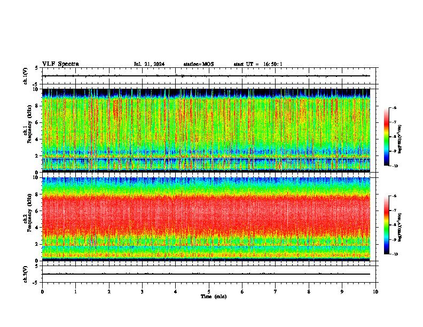Click the "Time (min)" x-axis label

[214, 297]
